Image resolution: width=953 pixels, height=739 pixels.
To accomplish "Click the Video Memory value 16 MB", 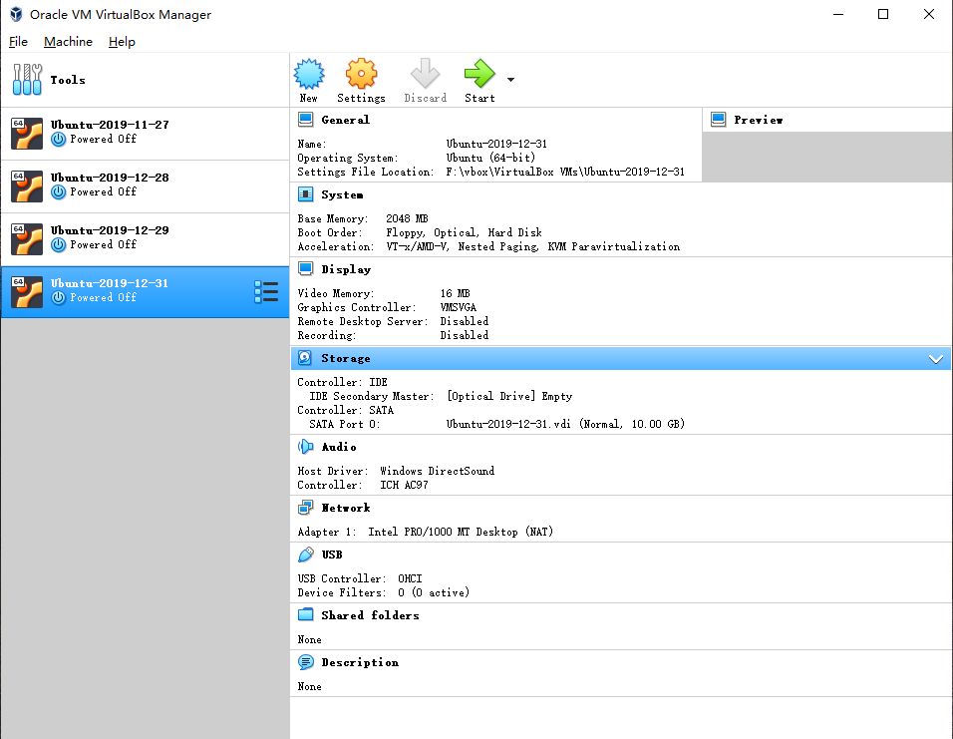I will [x=455, y=293].
